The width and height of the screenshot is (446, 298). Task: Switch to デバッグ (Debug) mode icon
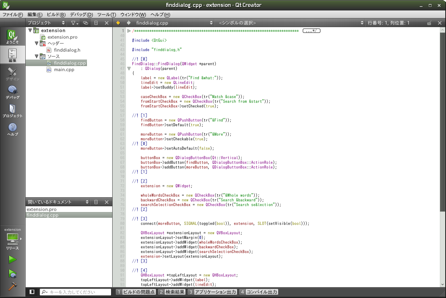pos(12,92)
